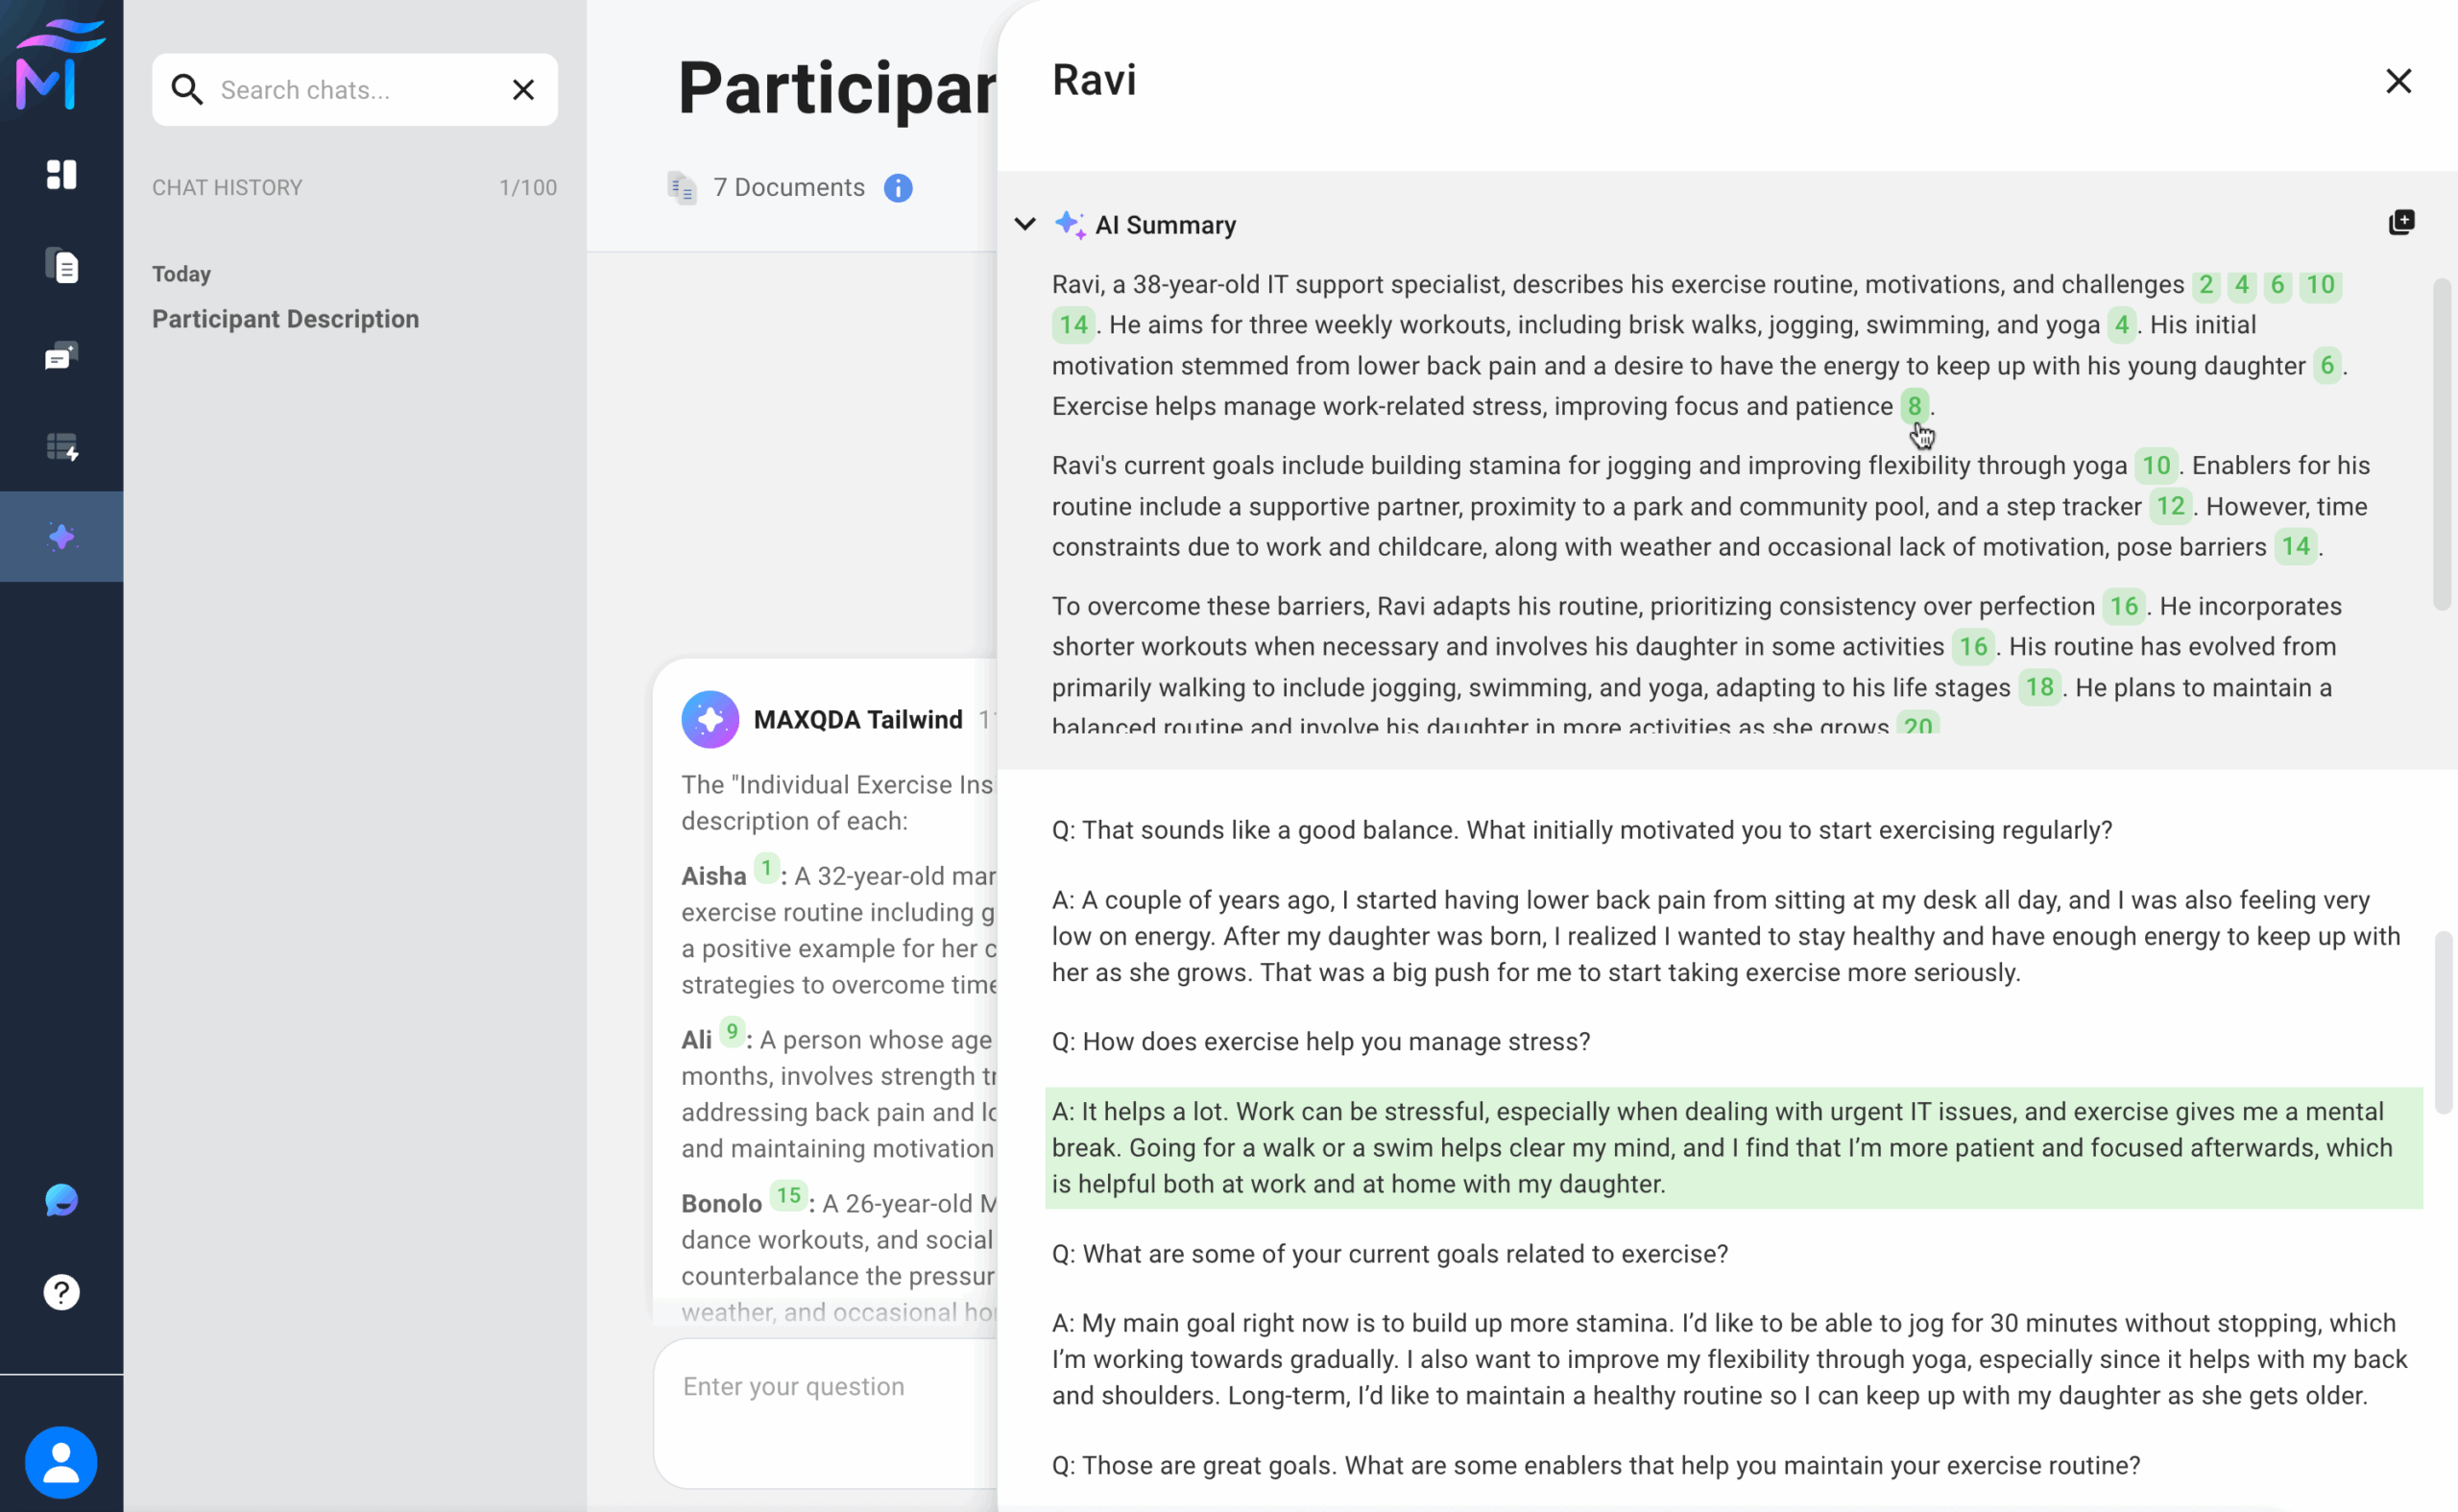Collapse the AI Summary section

pyautogui.click(x=1025, y=224)
